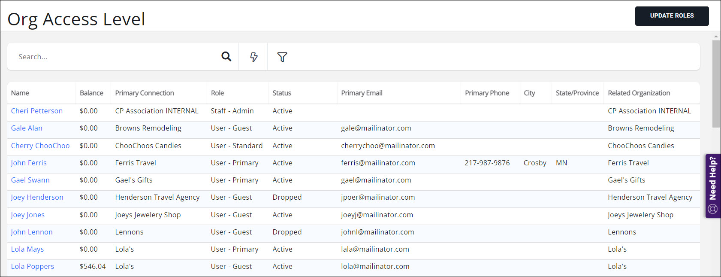The image size is (721, 277).
Task: Open the Need Help side tab
Action: (713, 186)
